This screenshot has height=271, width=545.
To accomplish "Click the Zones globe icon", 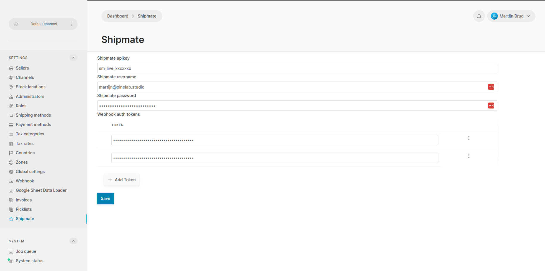I will tap(11, 163).
